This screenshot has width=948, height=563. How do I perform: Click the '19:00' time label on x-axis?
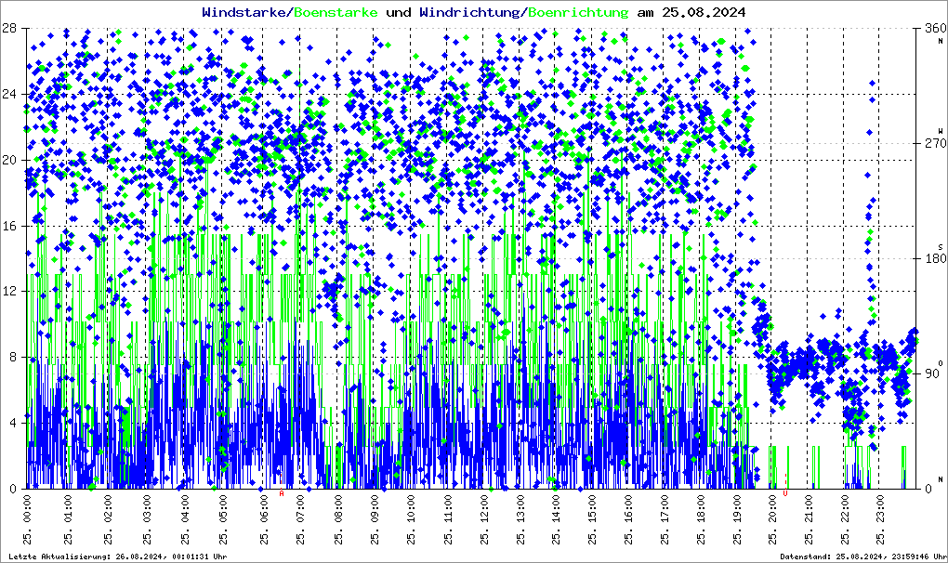(738, 509)
